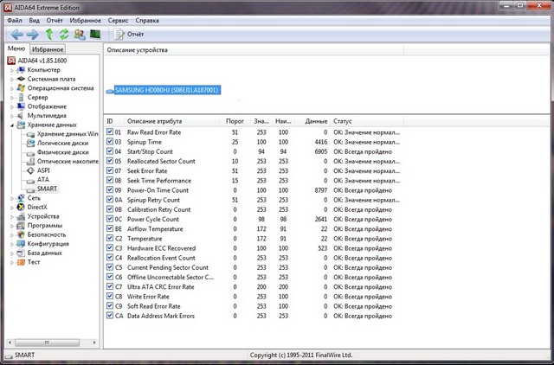Click the DirectX icon in the tree
This screenshot has height=365, width=554.
coord(21,208)
